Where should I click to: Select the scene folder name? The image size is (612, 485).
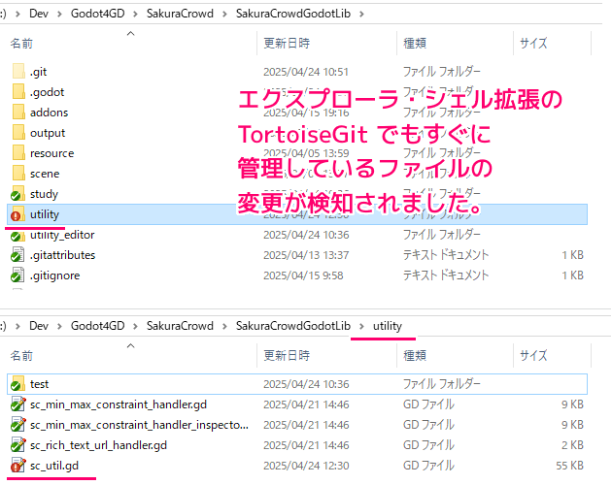pyautogui.click(x=45, y=174)
